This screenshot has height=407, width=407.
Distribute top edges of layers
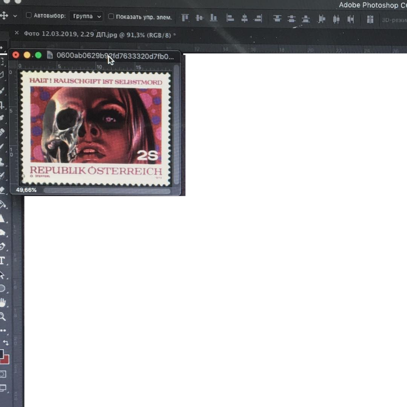277,18
